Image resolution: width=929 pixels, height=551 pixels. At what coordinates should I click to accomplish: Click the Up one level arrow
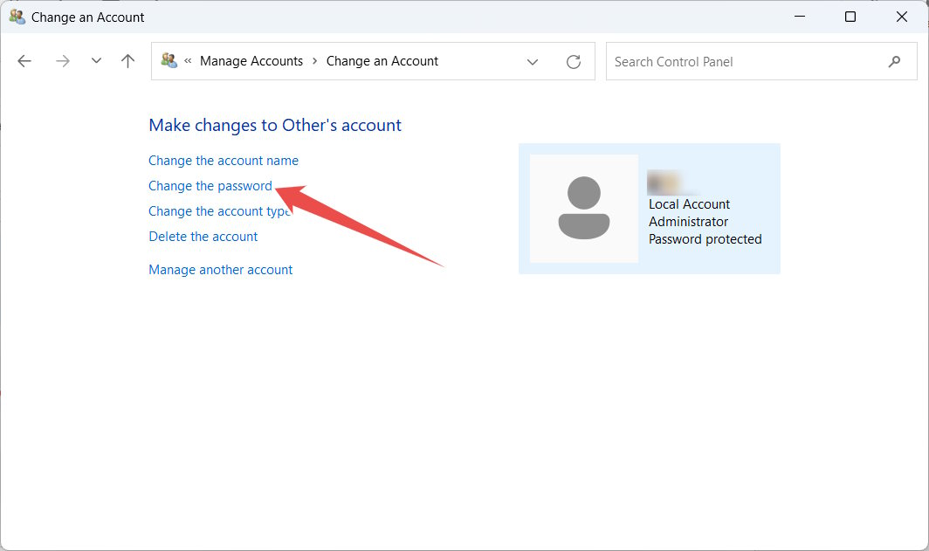pyautogui.click(x=127, y=60)
